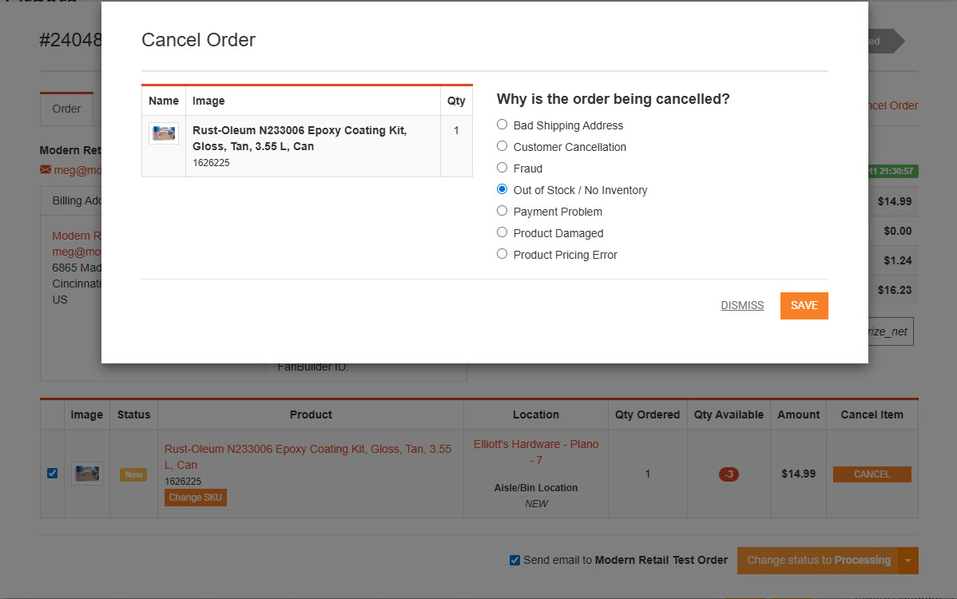Click the New status badge
This screenshot has width=957, height=599.
click(x=133, y=474)
